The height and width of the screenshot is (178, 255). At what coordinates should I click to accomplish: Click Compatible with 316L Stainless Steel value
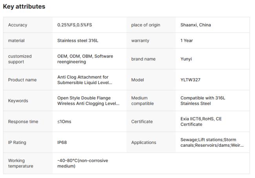pos(202,101)
